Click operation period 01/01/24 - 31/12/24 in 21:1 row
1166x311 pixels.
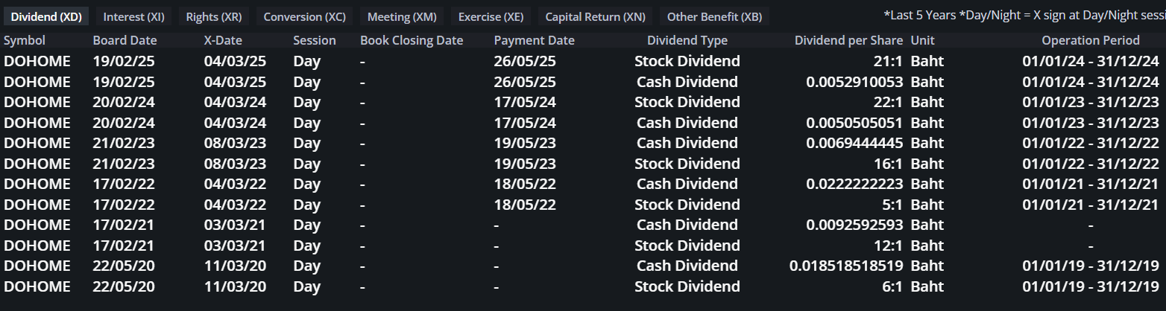coord(1091,61)
